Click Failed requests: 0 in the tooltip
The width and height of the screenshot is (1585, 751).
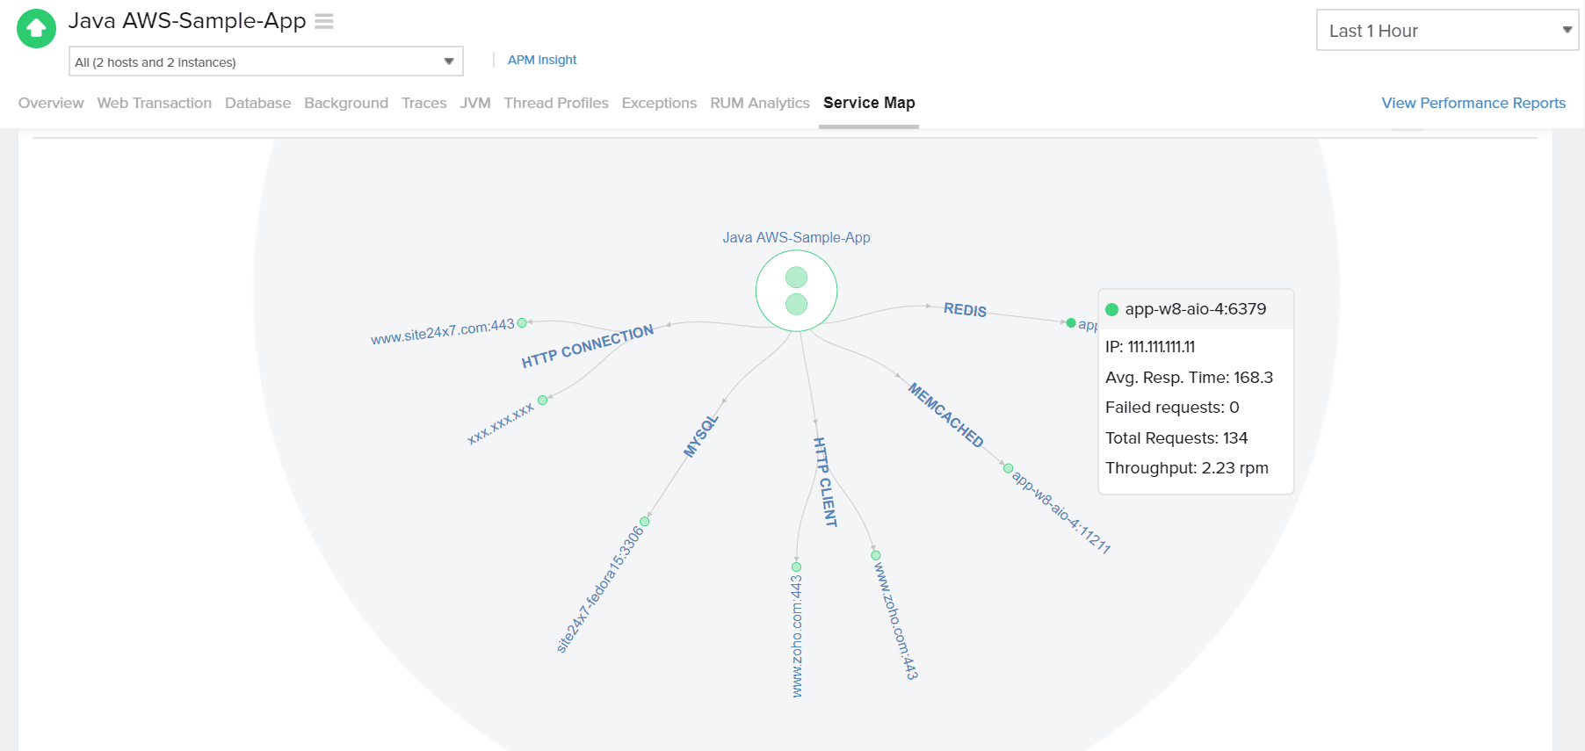coord(1172,408)
